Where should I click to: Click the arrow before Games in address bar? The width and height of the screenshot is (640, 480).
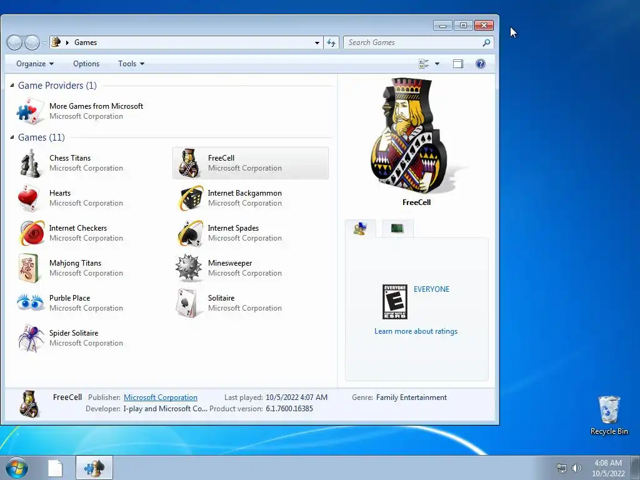point(67,42)
